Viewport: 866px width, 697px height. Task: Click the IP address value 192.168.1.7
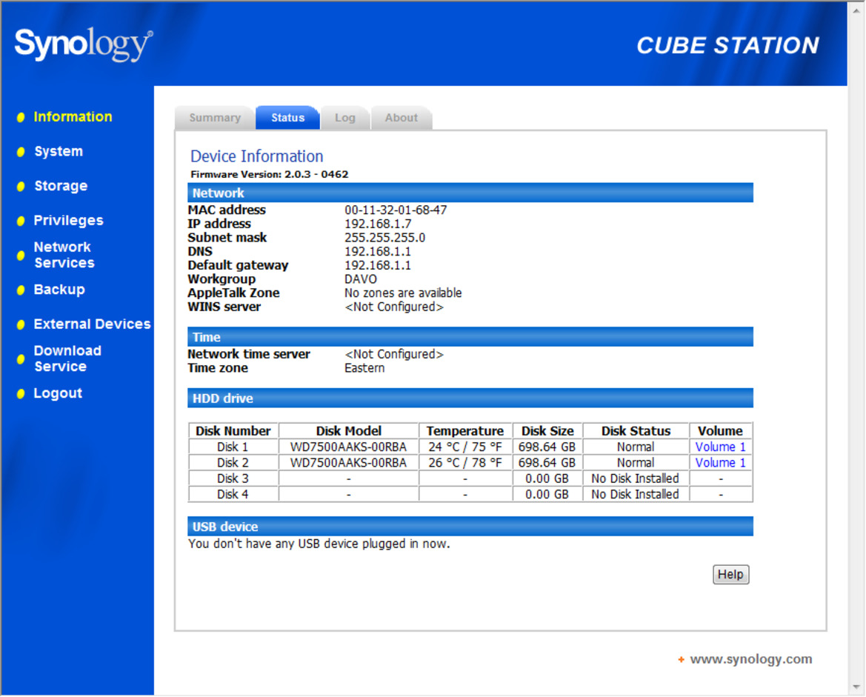click(x=378, y=224)
